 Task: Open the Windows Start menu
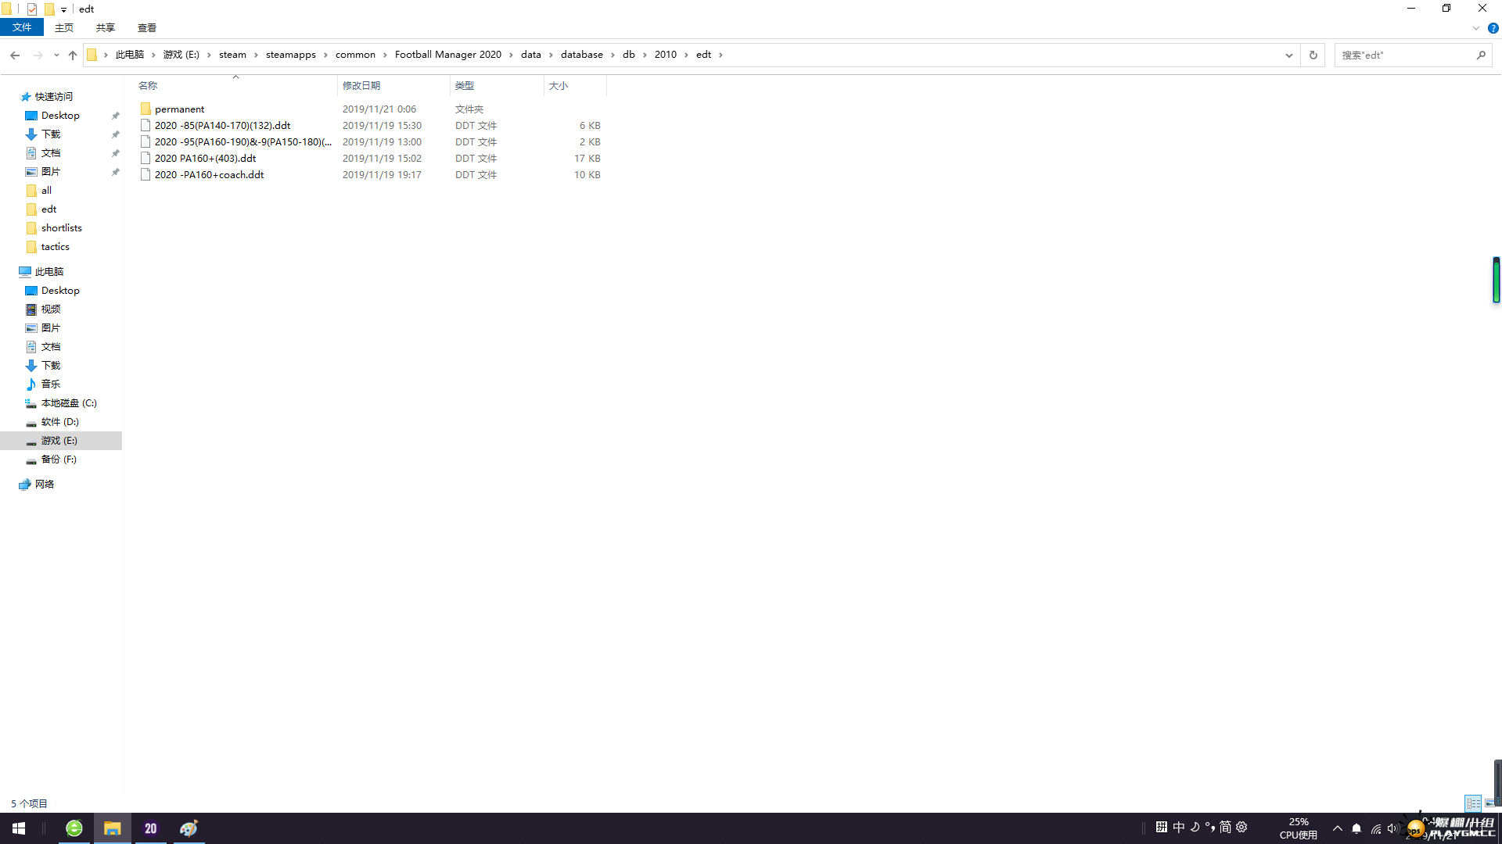tap(19, 828)
